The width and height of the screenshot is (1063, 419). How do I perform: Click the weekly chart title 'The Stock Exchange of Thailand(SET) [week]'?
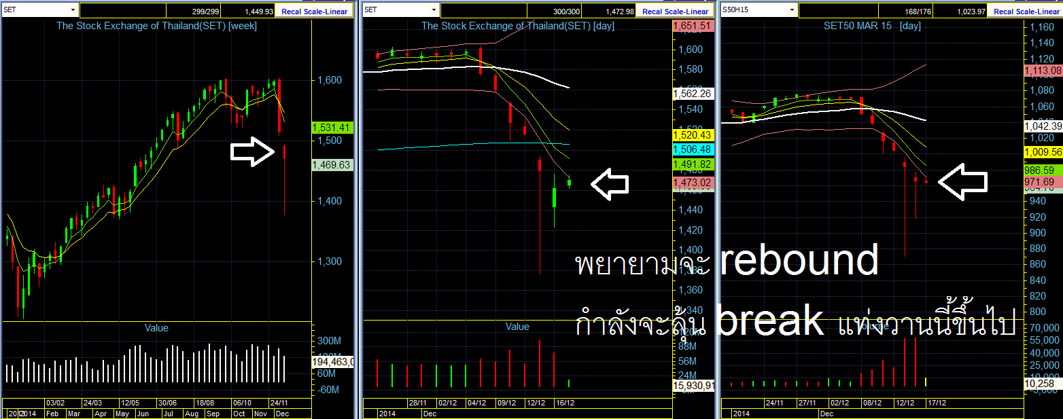pos(156,26)
